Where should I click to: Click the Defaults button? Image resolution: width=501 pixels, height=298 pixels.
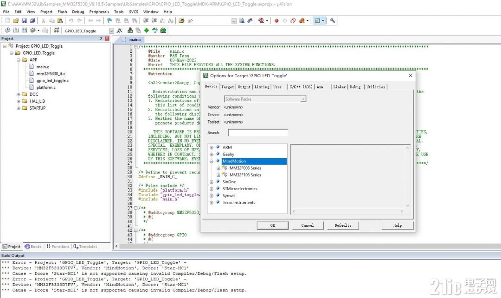tap(343, 225)
